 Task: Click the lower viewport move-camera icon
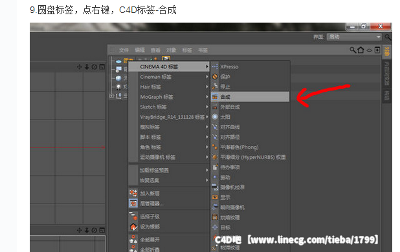(80, 231)
